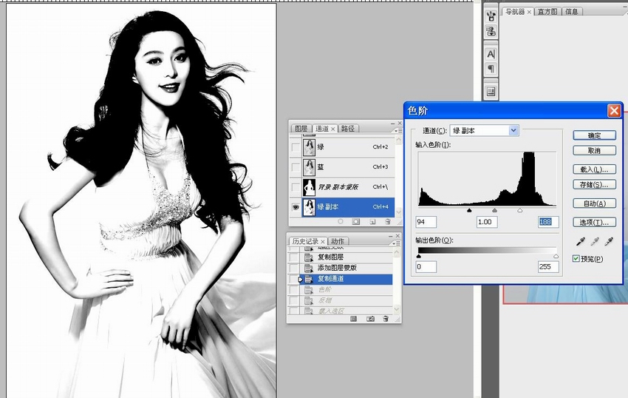This screenshot has width=628, height=398.
Task: Create new snapshot with camera icon in History
Action: [x=370, y=318]
